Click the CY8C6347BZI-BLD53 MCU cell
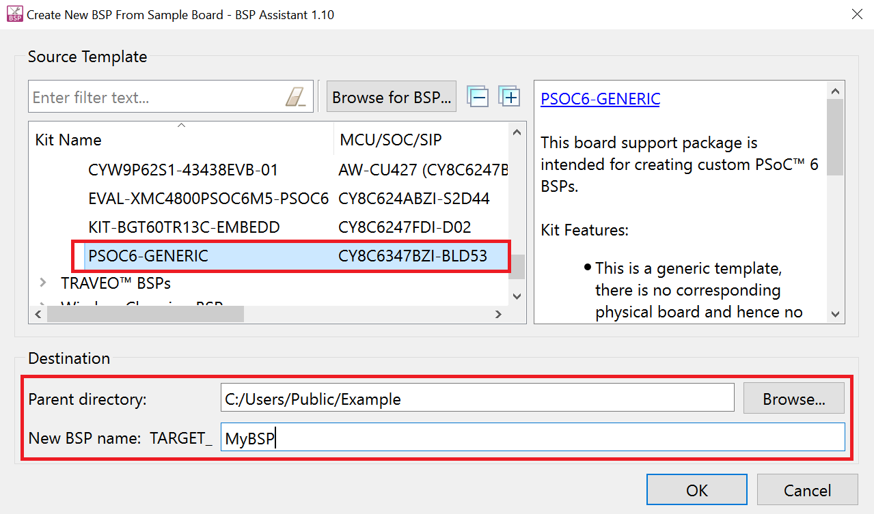The image size is (874, 514). pos(413,257)
